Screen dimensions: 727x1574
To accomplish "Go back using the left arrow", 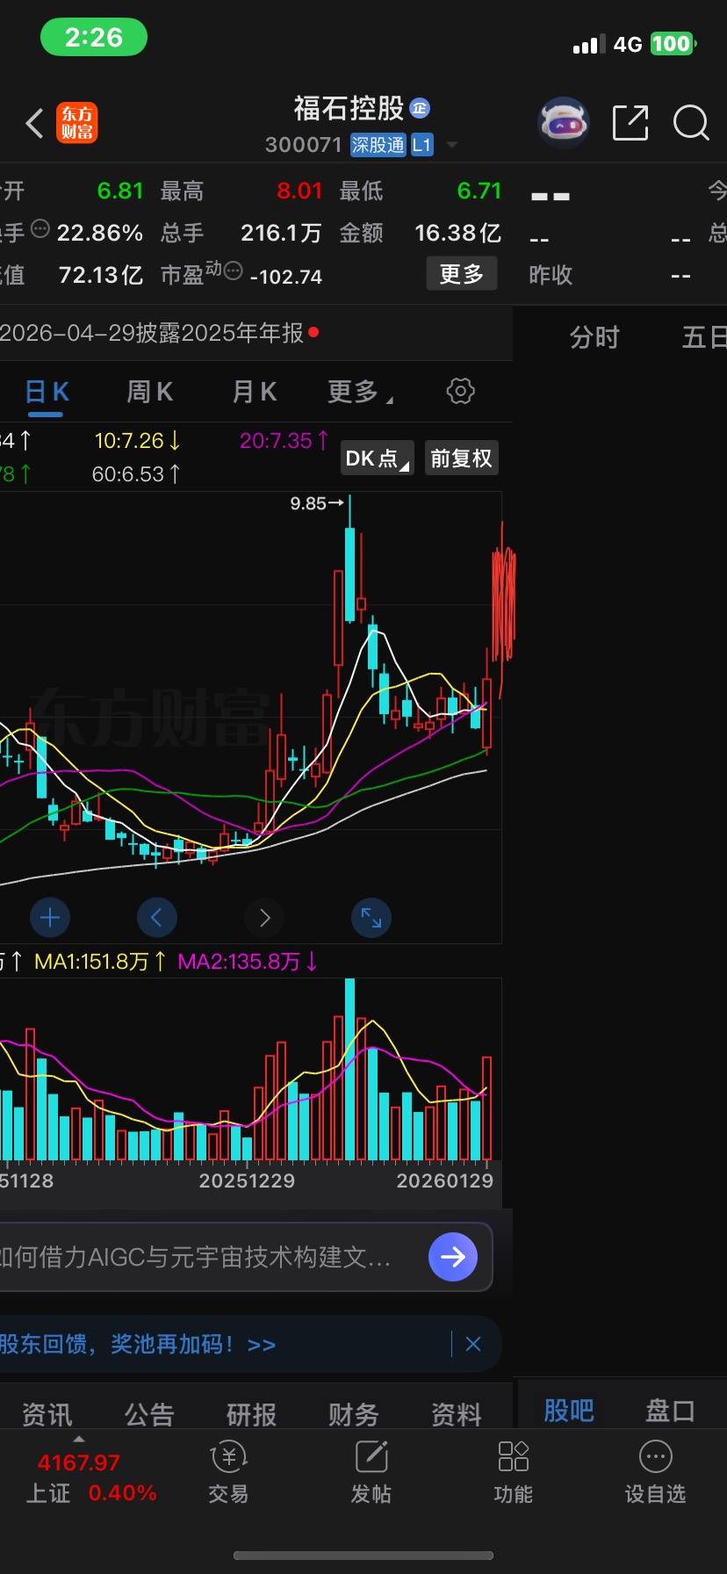I will 34,124.
